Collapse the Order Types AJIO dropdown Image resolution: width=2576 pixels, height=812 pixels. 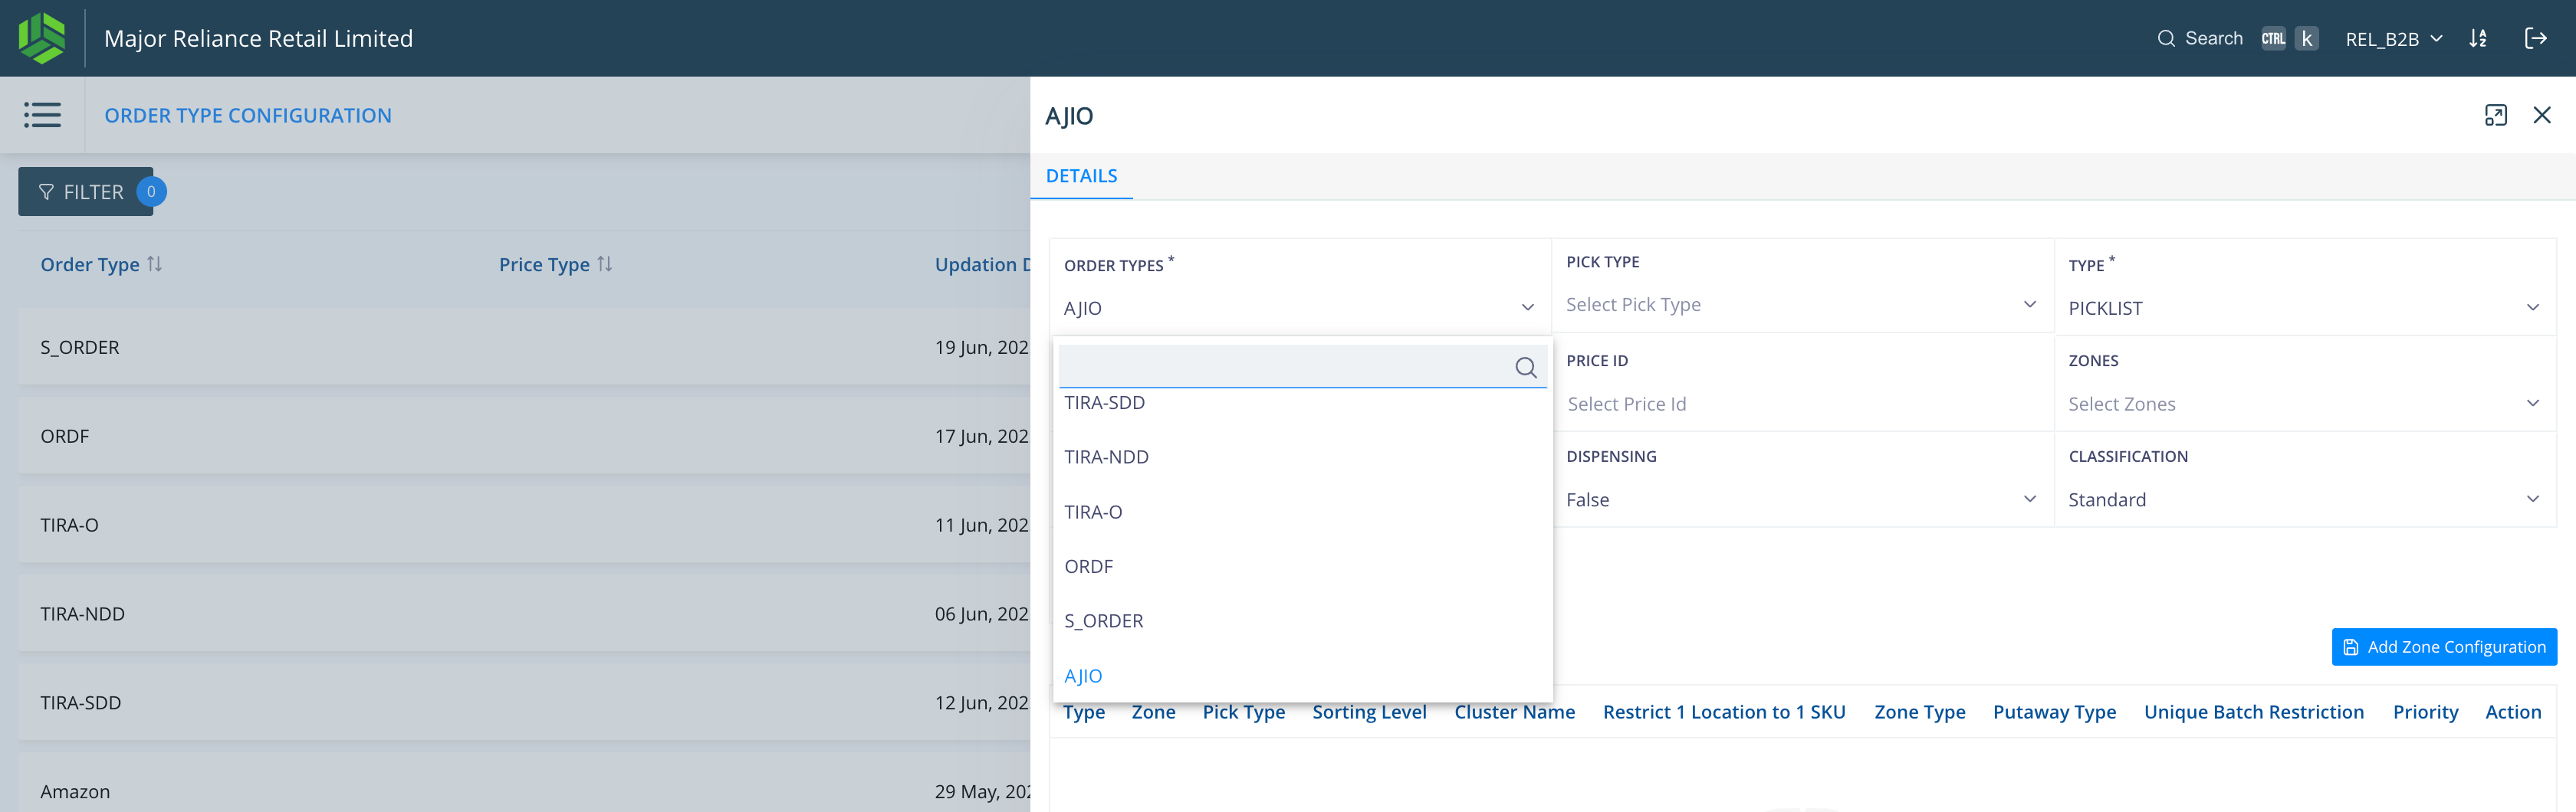1527,308
